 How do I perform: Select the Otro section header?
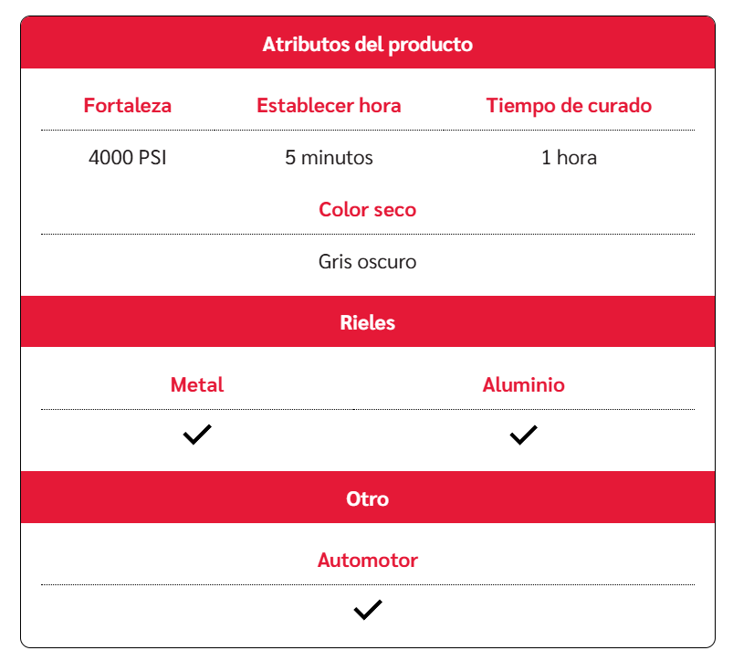pyautogui.click(x=367, y=498)
